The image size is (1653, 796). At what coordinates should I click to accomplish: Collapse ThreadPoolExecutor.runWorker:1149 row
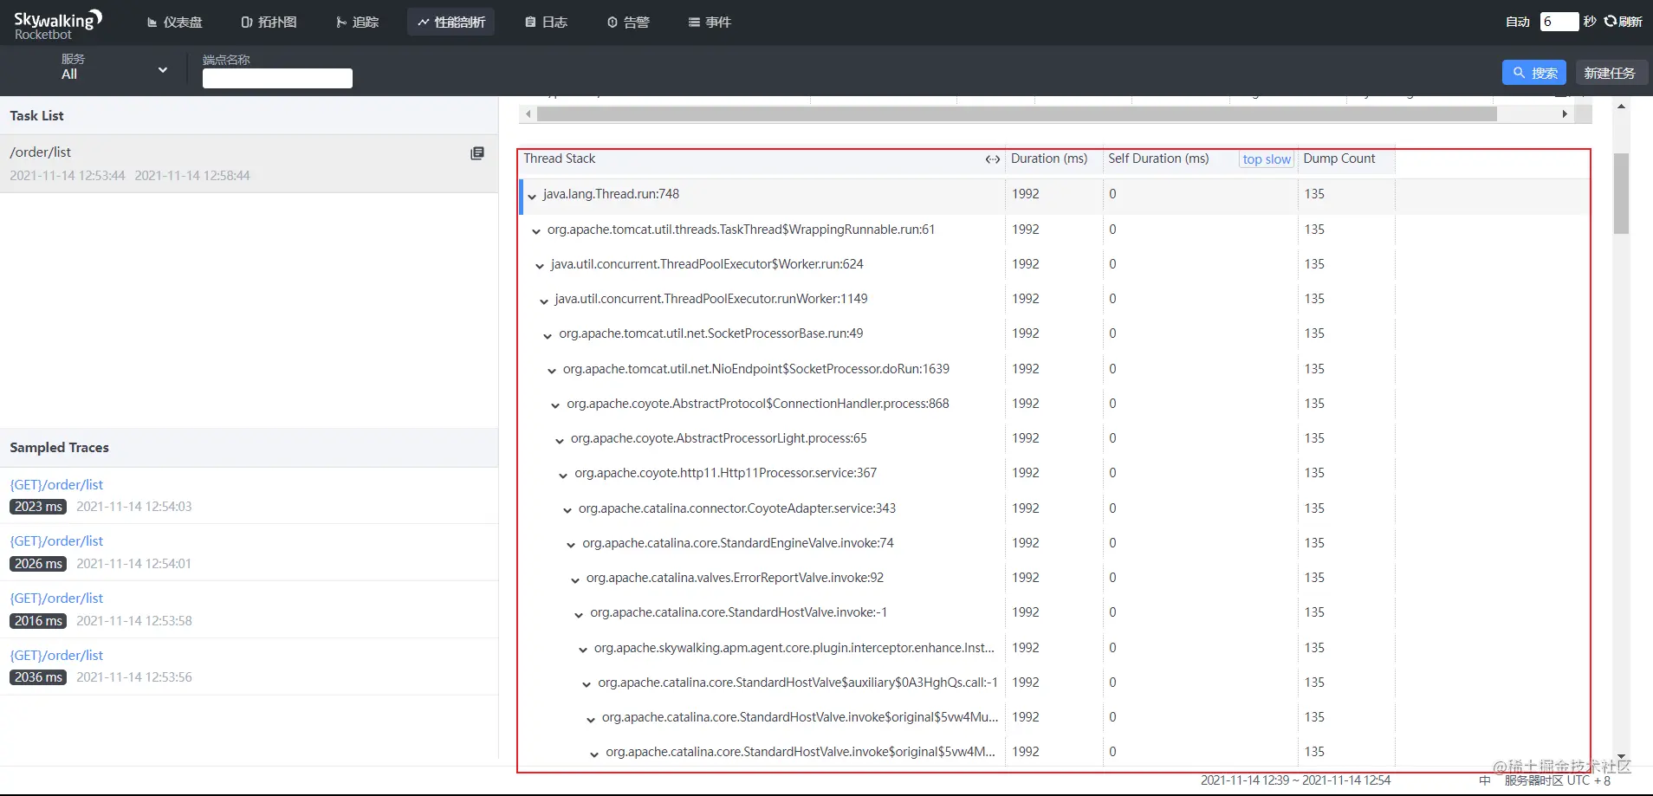544,301
